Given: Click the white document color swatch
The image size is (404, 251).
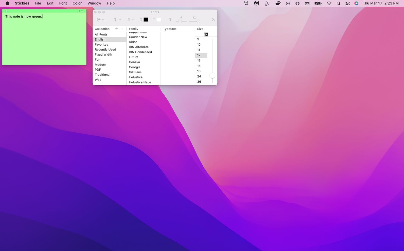Looking at the screenshot, I should click(x=159, y=20).
